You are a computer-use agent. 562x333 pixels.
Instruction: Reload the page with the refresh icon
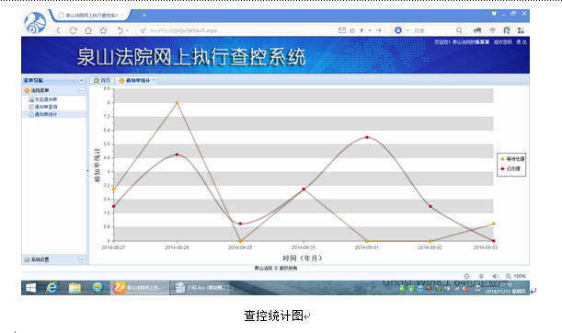pyautogui.click(x=73, y=30)
